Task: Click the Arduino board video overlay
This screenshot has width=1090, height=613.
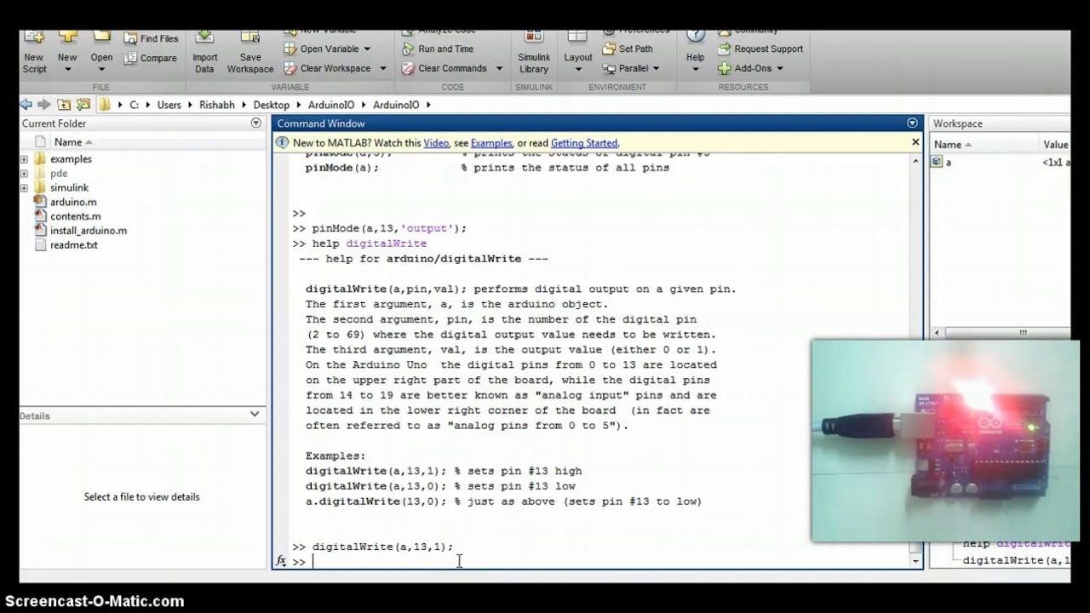Action: coord(945,440)
